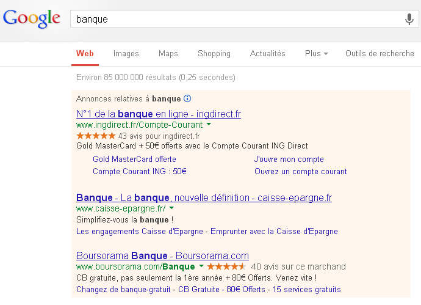Click the microphone voice search icon
The image size is (421, 305).
click(409, 19)
